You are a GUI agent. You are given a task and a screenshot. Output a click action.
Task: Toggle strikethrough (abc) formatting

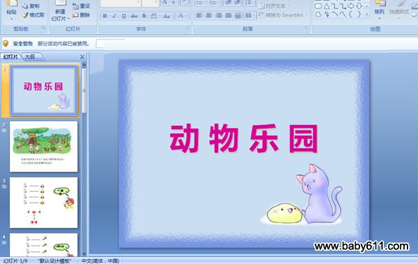click(x=134, y=16)
